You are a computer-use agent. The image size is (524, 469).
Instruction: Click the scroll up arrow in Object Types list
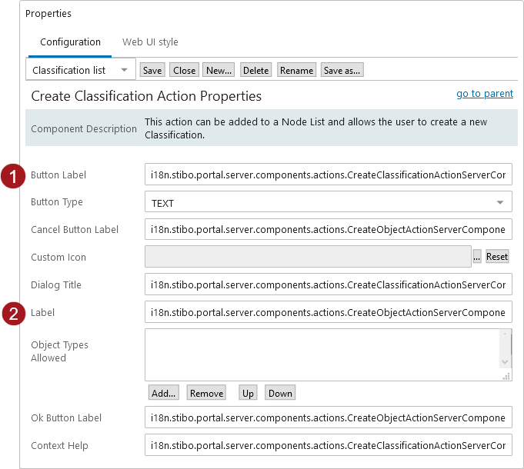tap(505, 334)
